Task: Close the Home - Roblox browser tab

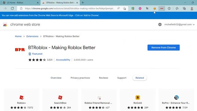Action: click(x=38, y=2)
